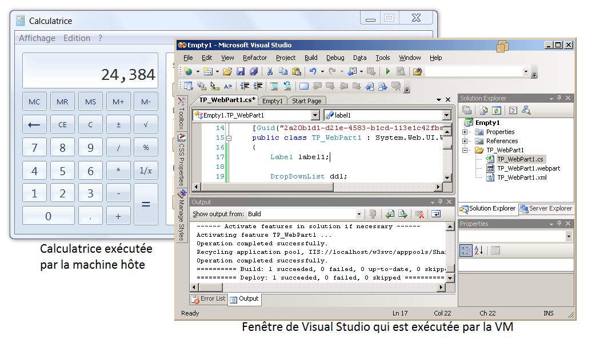Open the Debug menu

335,58
